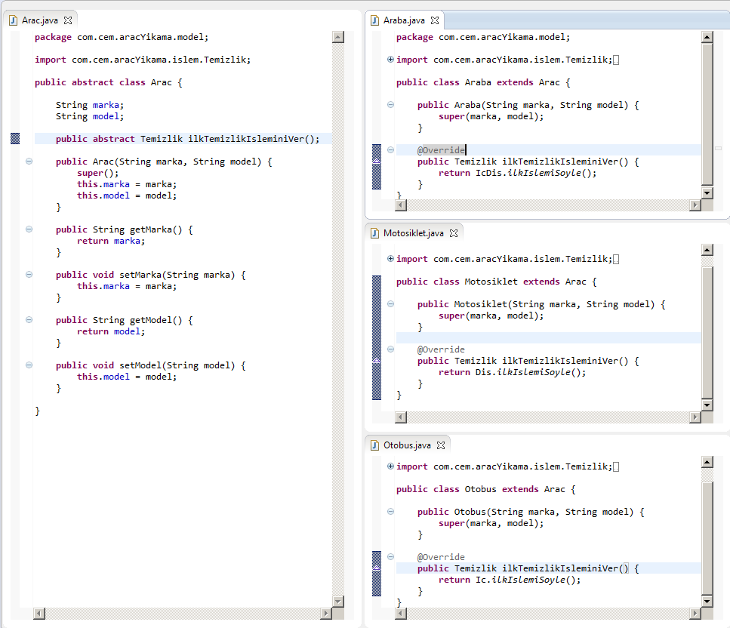Collapse the Motosiklet constructor fold marker
This screenshot has width=730, height=628.
(390, 304)
